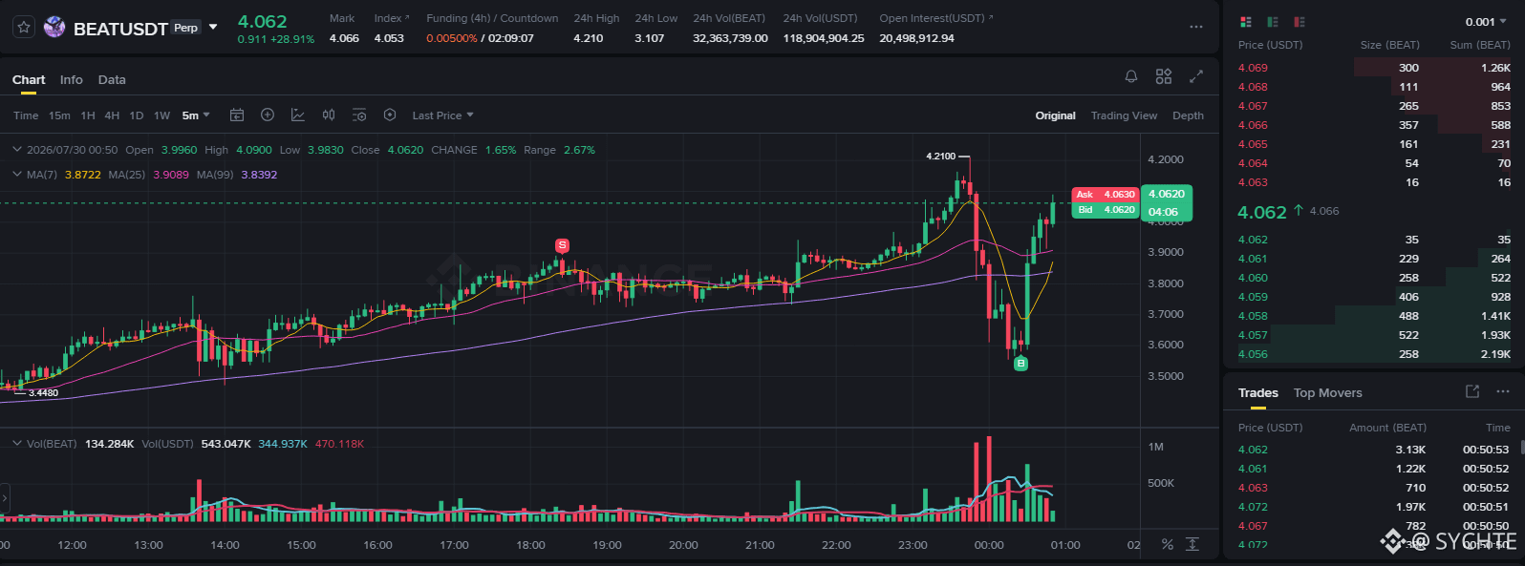Collapse the Vol(BEAT) indicator legend
Screen dimensions: 1525x566
pos(17,444)
